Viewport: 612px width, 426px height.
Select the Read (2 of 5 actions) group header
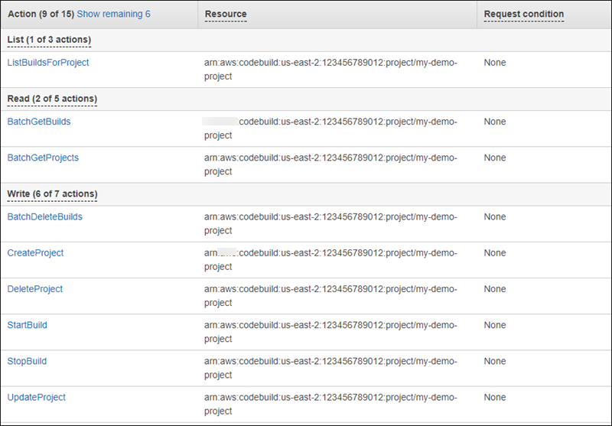[x=52, y=99]
